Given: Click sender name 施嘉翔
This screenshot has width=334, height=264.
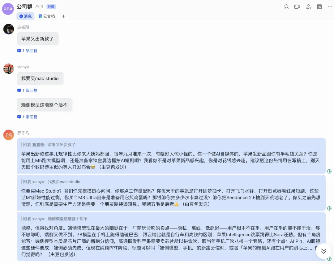Looking at the screenshot, I should [x=23, y=27].
